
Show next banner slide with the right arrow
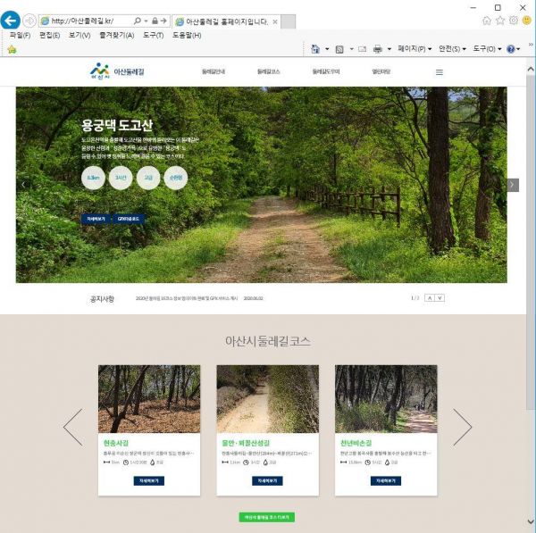[512, 185]
